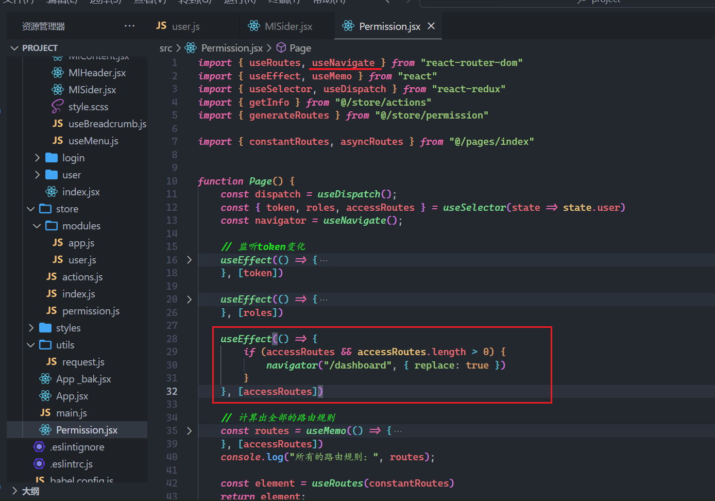The height and width of the screenshot is (501, 715).
Task: Expand the user folder
Action: (x=37, y=175)
